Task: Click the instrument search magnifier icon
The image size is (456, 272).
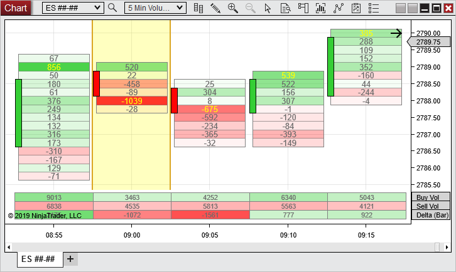Action: [x=112, y=8]
